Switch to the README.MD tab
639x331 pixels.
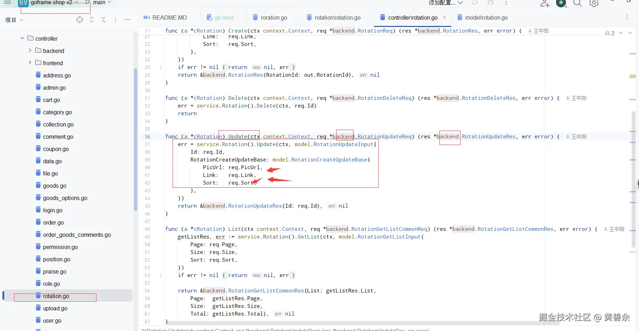coord(165,18)
